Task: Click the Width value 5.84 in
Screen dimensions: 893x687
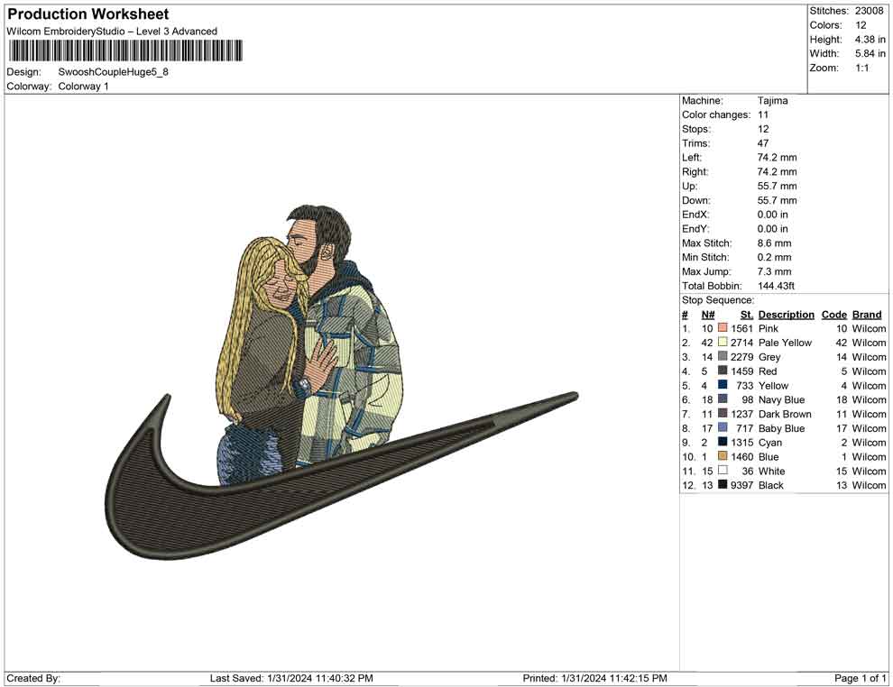Action: [870, 54]
